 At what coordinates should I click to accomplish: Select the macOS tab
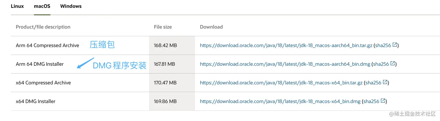tap(42, 6)
